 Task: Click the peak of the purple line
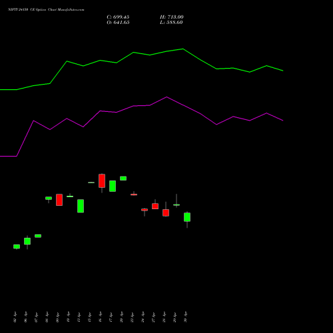(166, 97)
